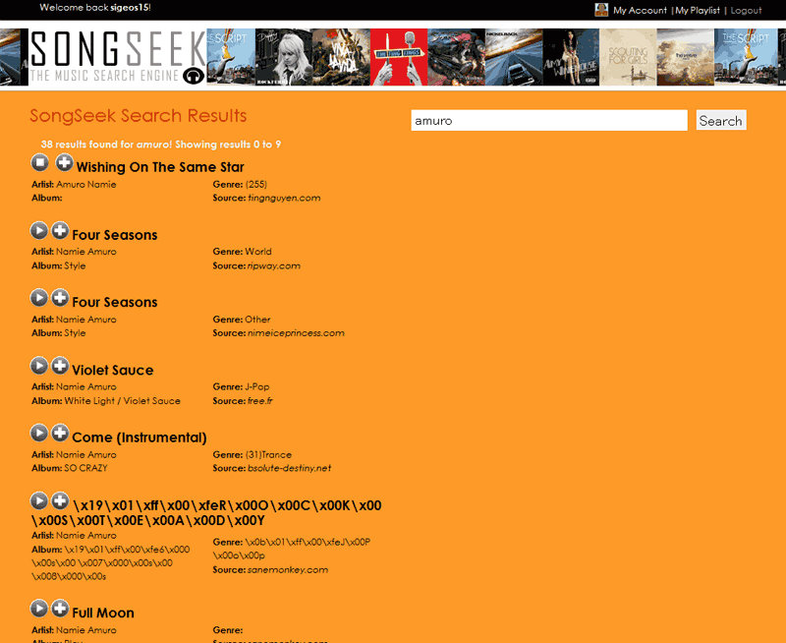786x643 pixels.
Task: Click the genre (31)Trance
Action: [268, 455]
